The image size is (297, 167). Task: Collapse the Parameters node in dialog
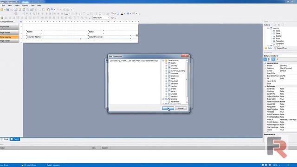pyautogui.click(x=163, y=99)
